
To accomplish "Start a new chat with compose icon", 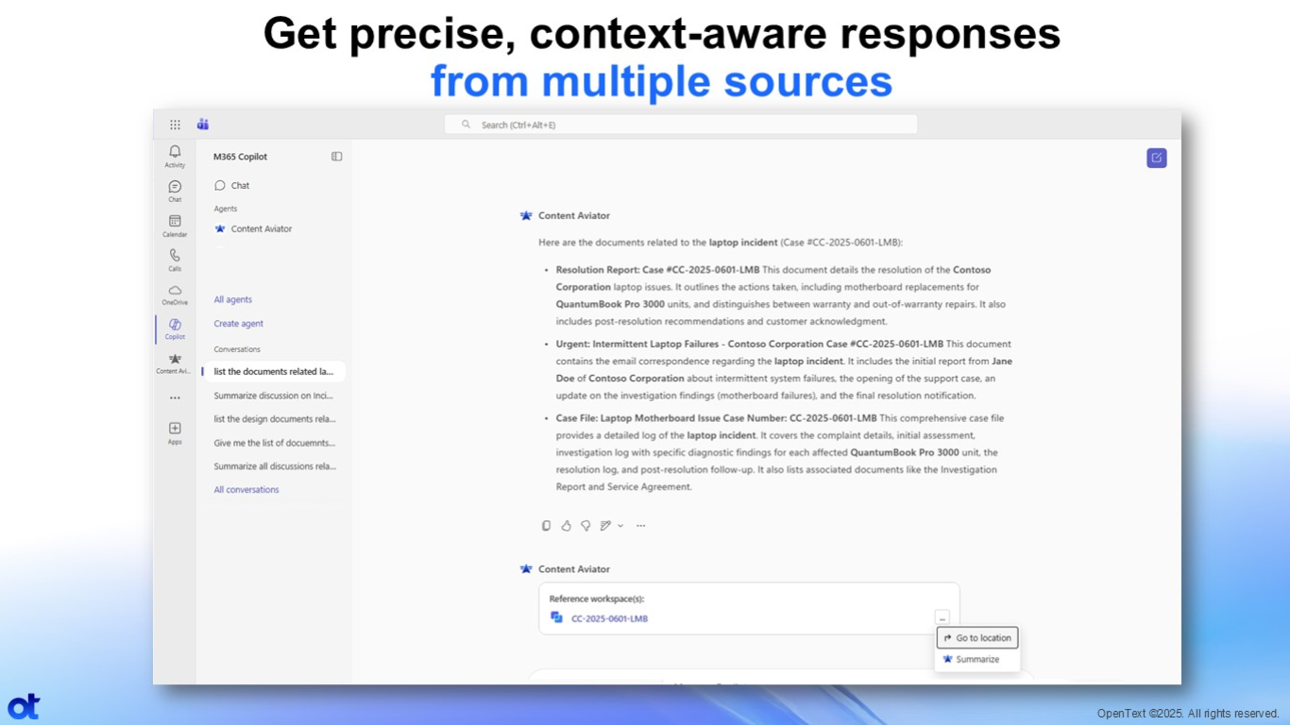I will coord(1157,158).
